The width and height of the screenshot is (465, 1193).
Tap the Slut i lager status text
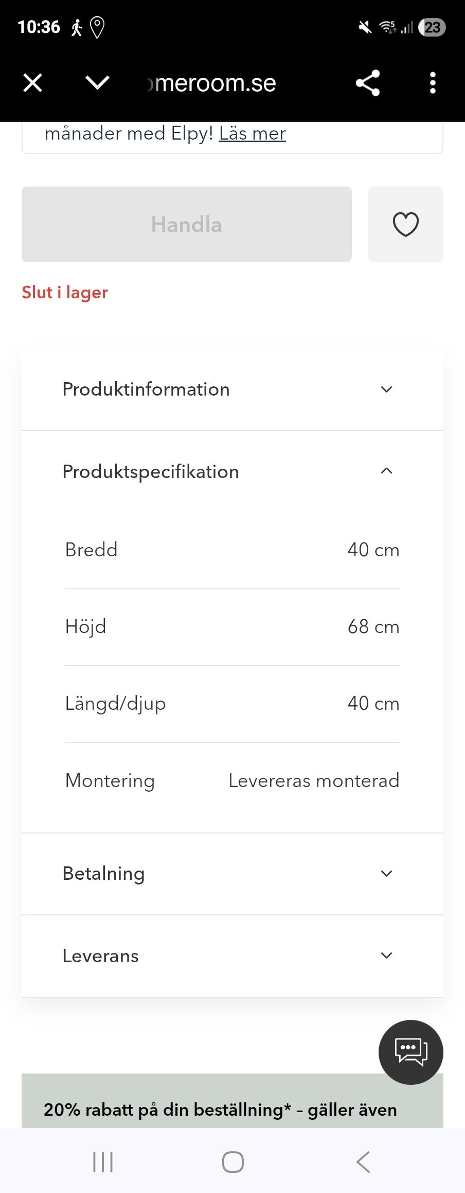pos(65,293)
